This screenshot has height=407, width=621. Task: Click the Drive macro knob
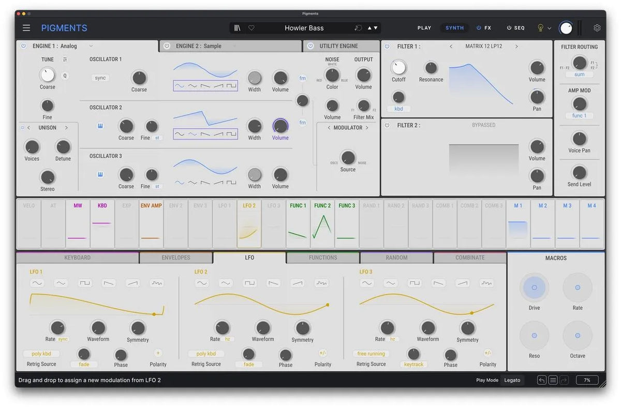tap(534, 288)
